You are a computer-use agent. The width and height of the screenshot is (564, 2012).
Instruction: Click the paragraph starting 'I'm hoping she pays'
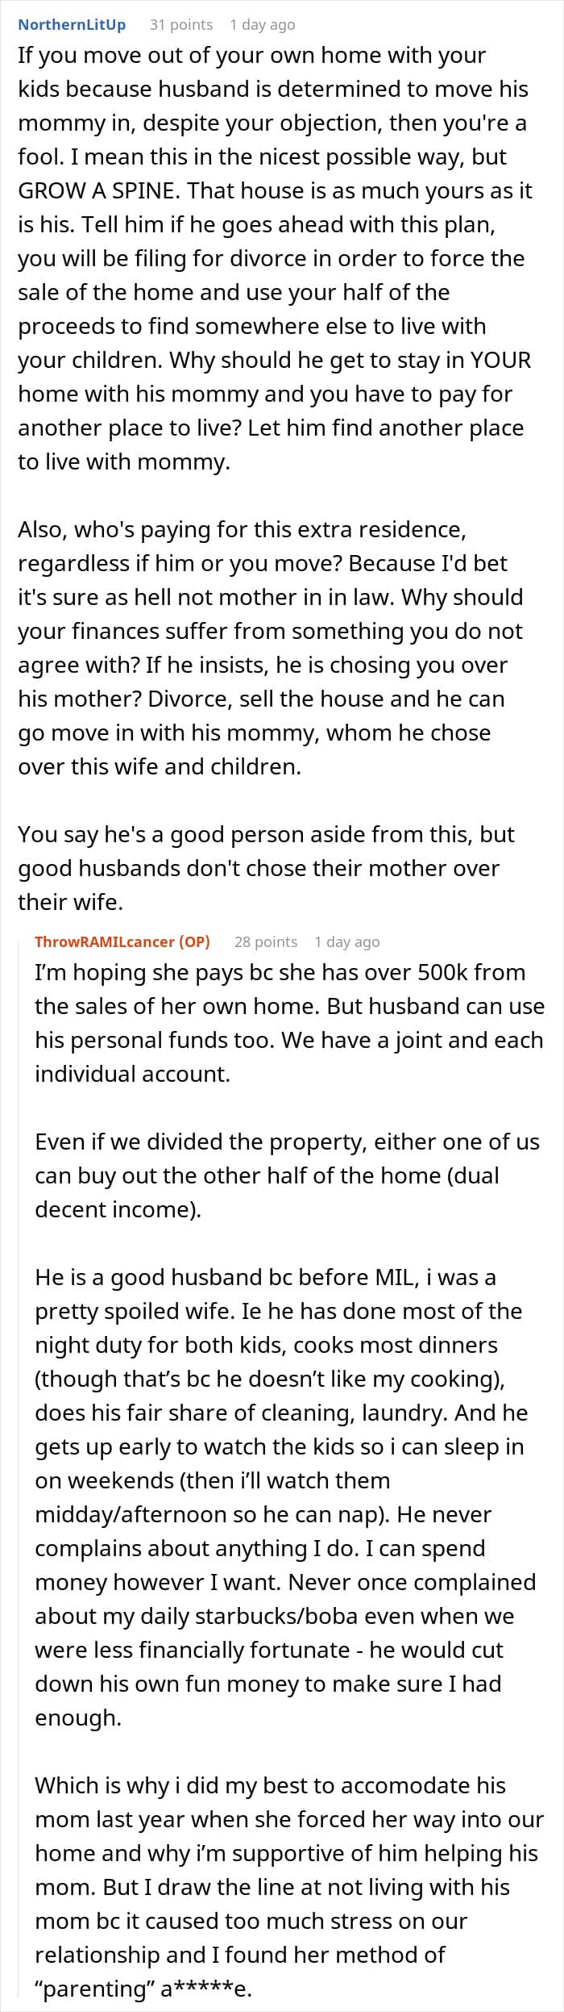[x=289, y=1023]
